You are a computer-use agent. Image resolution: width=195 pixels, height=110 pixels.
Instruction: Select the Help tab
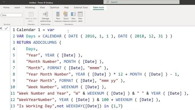click(66, 7)
